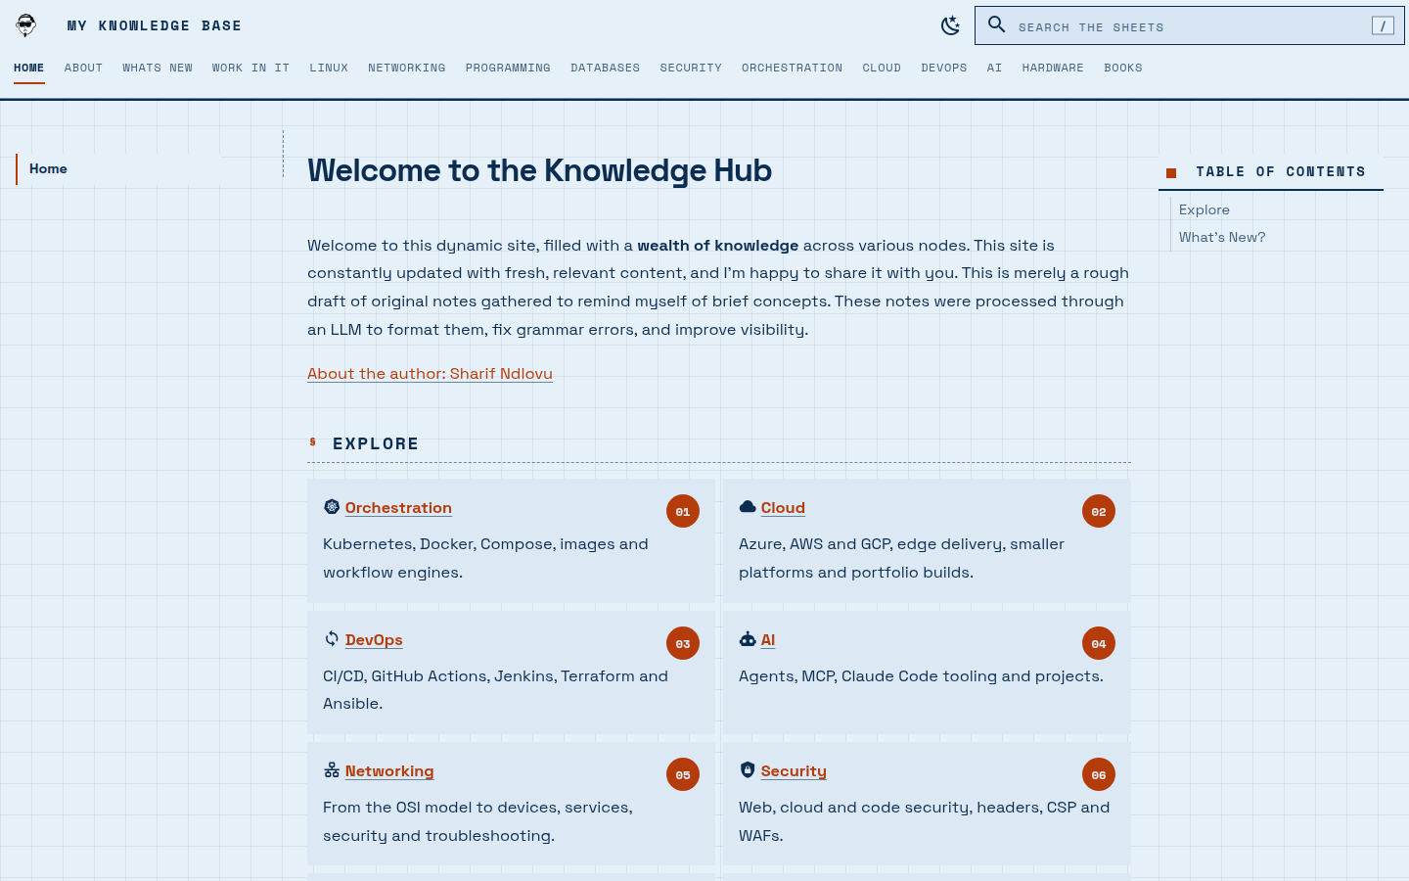Open the Books tab

click(1123, 69)
